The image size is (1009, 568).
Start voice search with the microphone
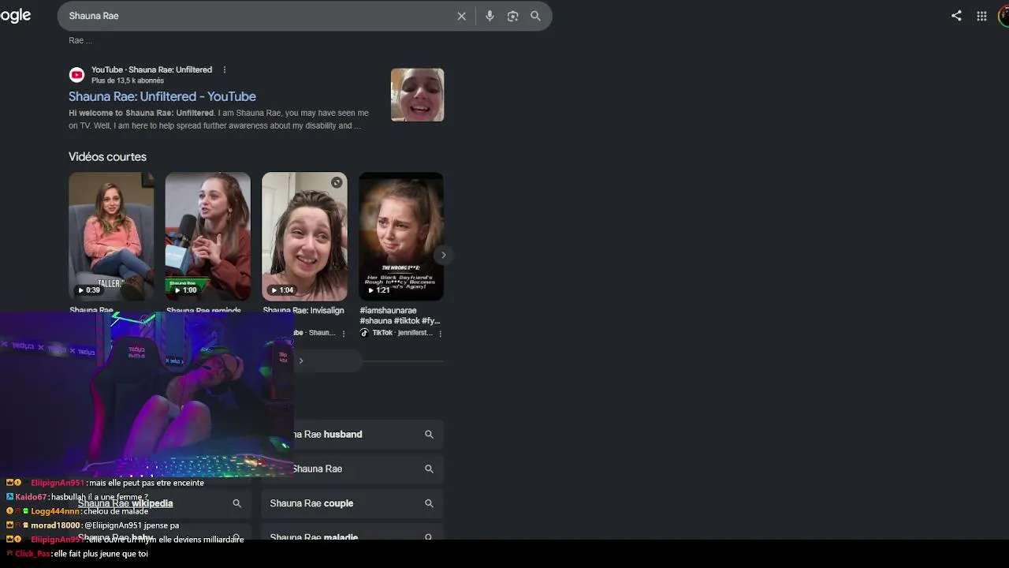490,16
